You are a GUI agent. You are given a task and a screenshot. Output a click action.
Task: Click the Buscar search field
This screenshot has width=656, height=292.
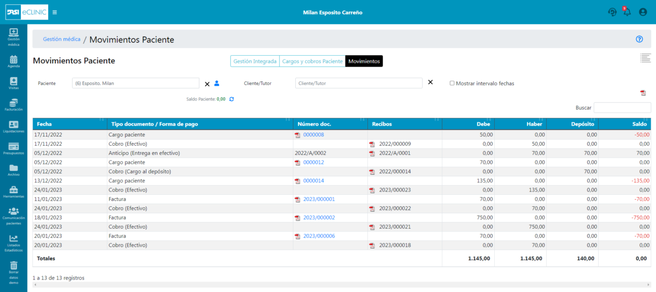pyautogui.click(x=622, y=108)
